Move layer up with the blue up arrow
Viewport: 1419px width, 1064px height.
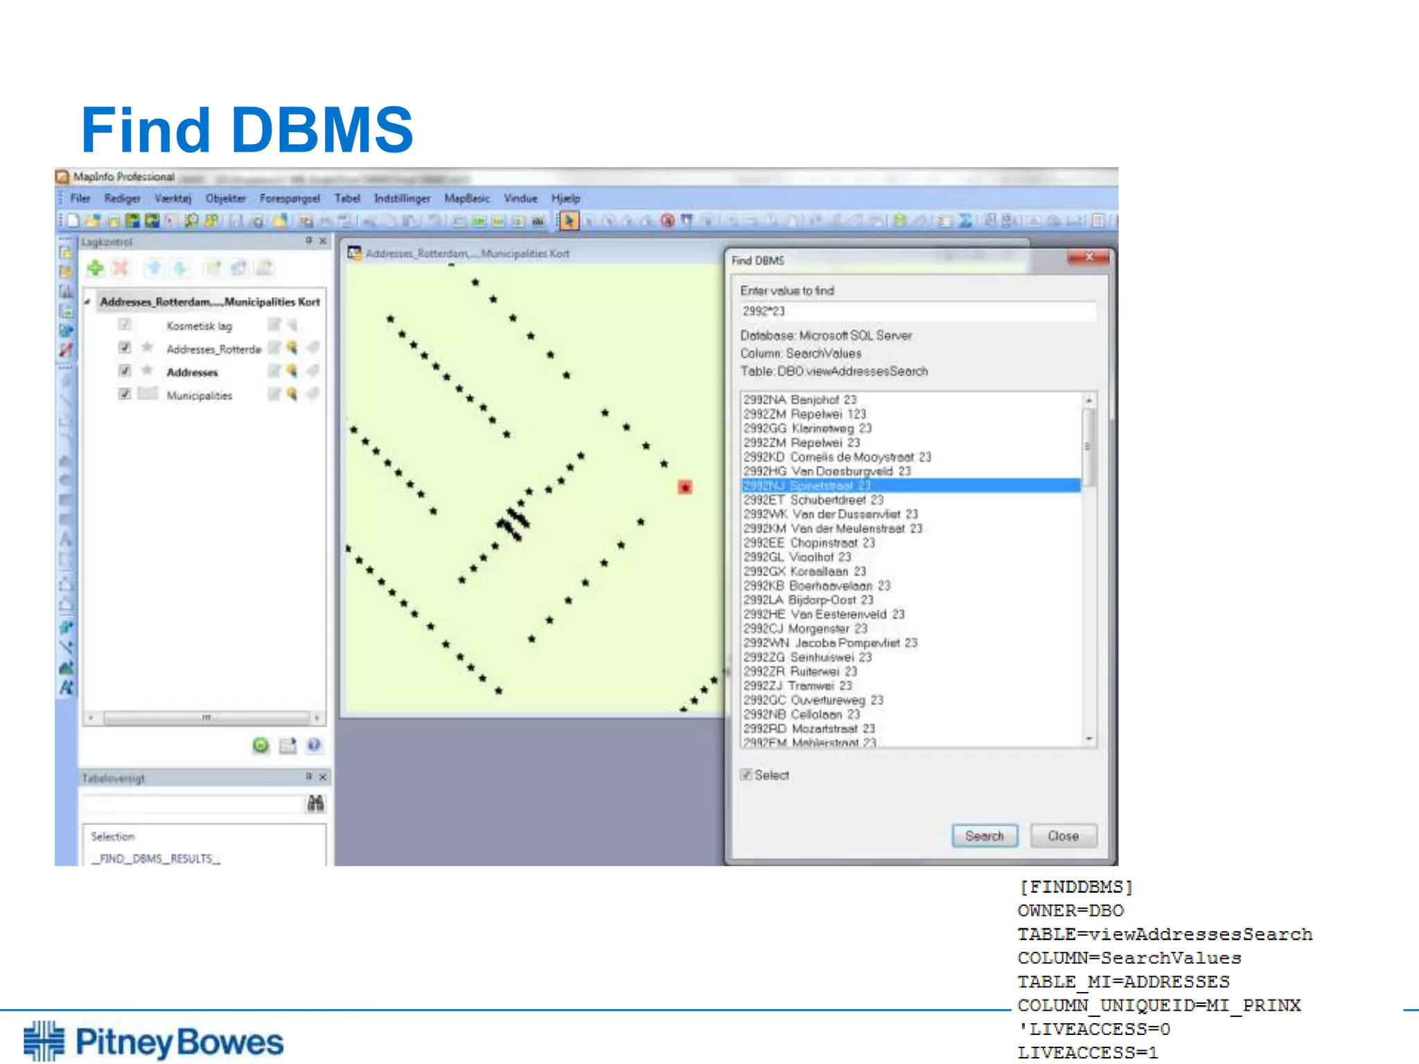155,268
